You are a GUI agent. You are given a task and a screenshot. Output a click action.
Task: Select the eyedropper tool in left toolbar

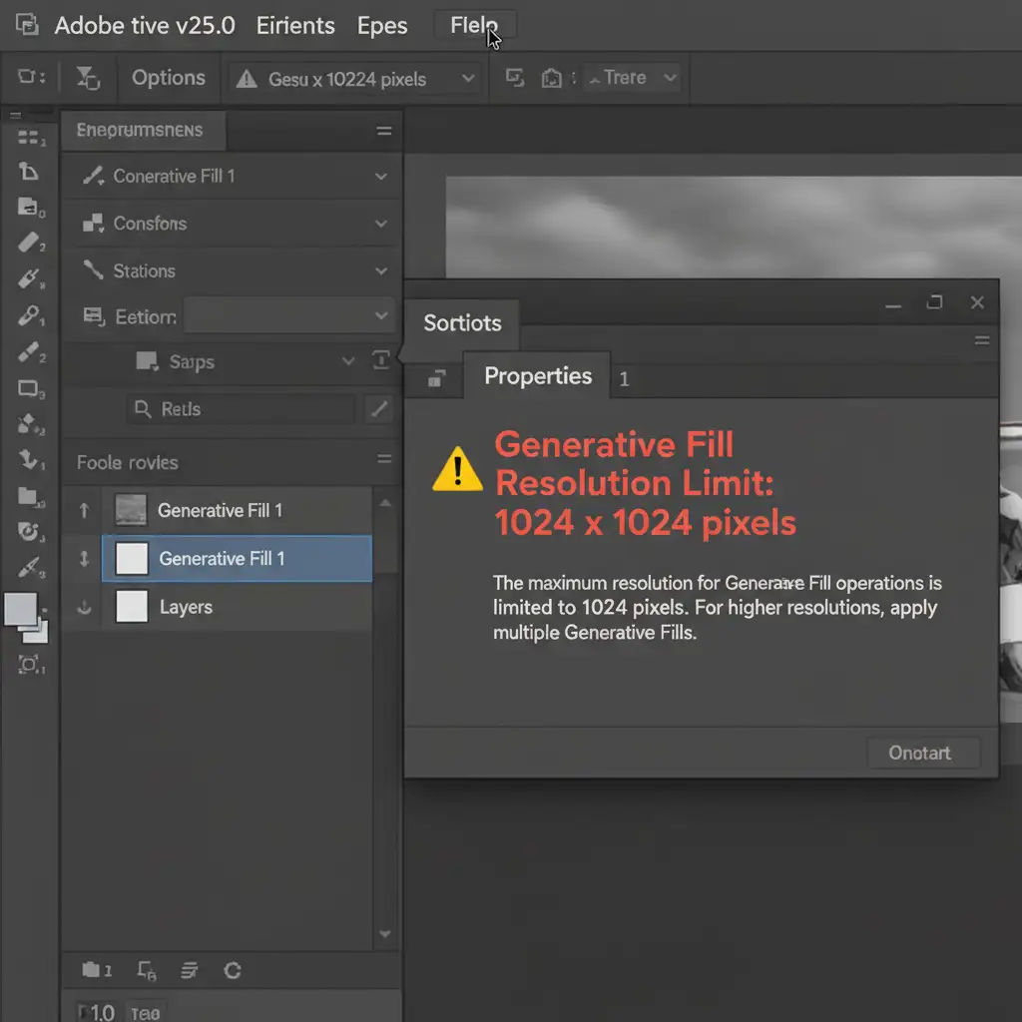click(29, 316)
